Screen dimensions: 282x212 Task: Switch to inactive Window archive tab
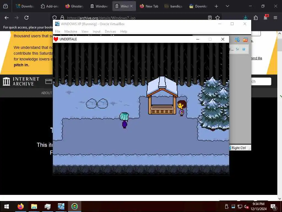[99, 6]
